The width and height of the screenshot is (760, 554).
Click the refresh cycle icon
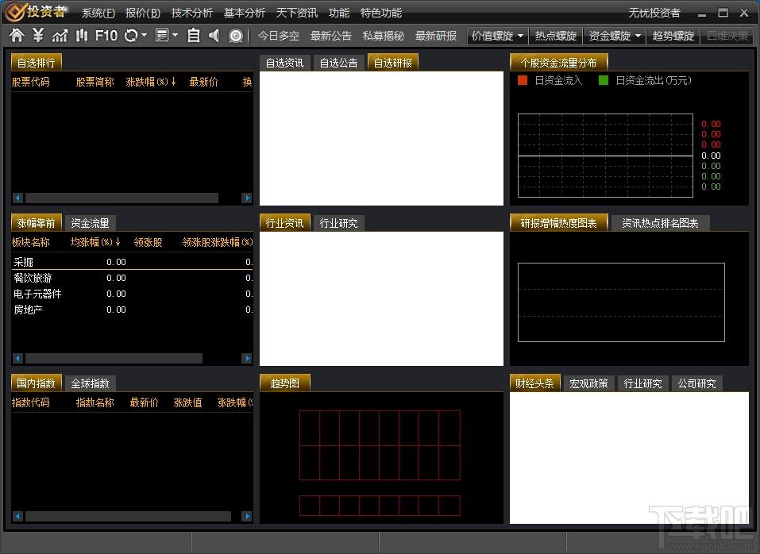tap(131, 36)
